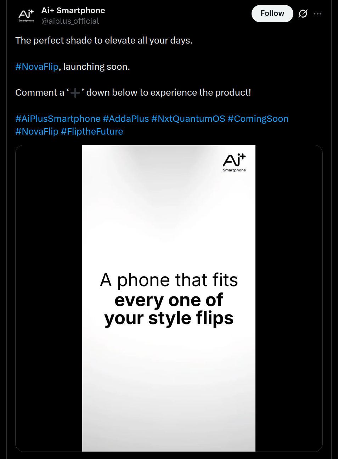The height and width of the screenshot is (459, 338).
Task: Click the 'every one of' bold video caption
Action: coord(169,300)
